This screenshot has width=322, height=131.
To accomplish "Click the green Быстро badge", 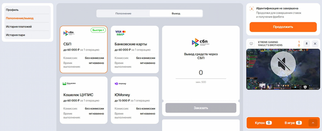I will pos(98,30).
